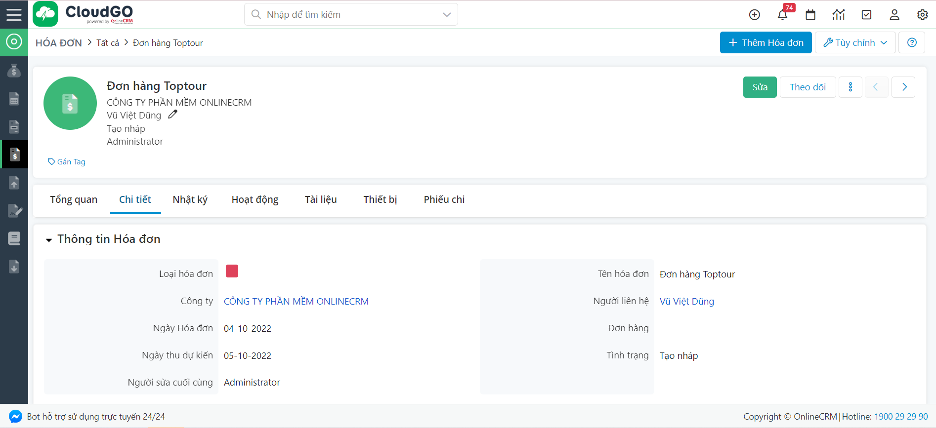
Task: Click the Thêm Hóa đơn button
Action: pyautogui.click(x=766, y=42)
